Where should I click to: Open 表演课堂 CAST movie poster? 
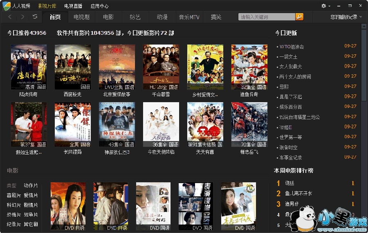(195, 206)
